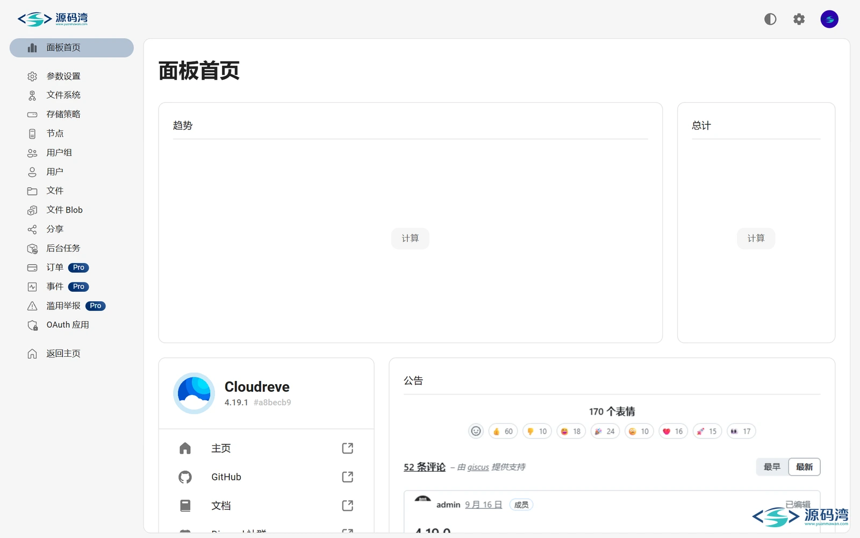Click the Cloudreve logo image
This screenshot has width=860, height=538.
[x=194, y=393]
